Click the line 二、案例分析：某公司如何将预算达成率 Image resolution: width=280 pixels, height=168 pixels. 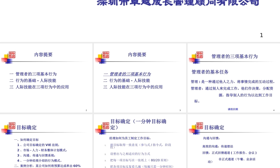47,166
